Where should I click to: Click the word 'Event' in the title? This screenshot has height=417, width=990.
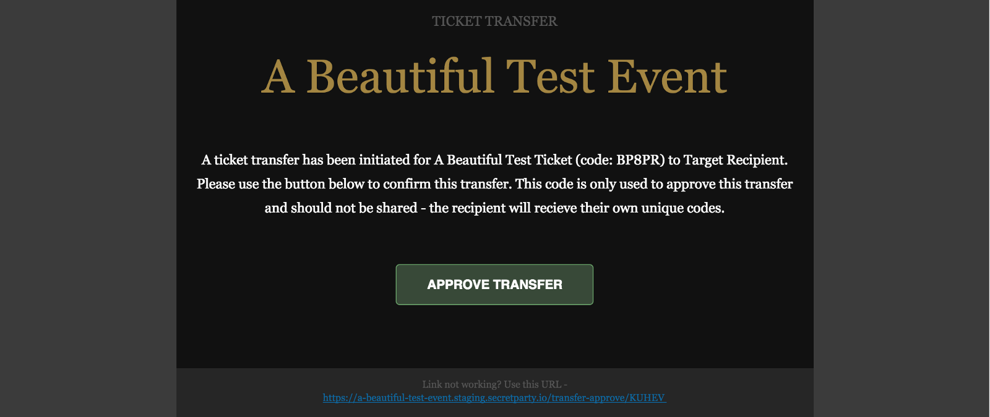[x=666, y=77]
